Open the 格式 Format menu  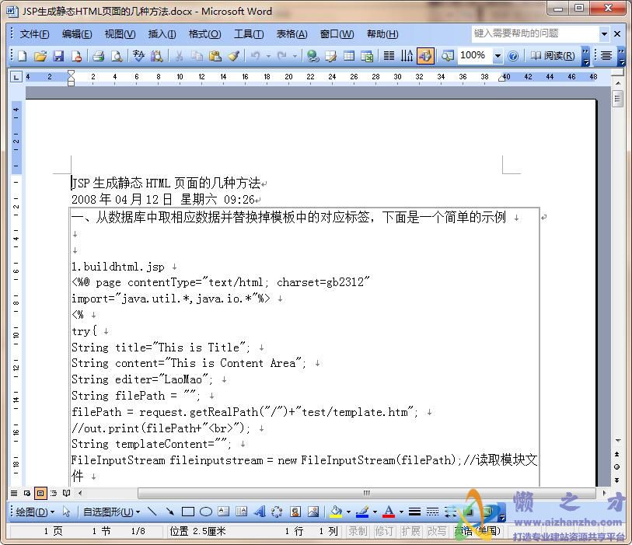[204, 33]
